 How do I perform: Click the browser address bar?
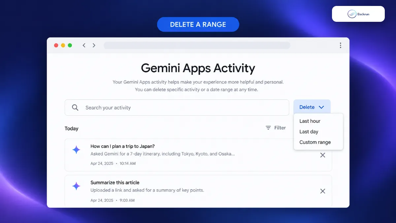197,45
